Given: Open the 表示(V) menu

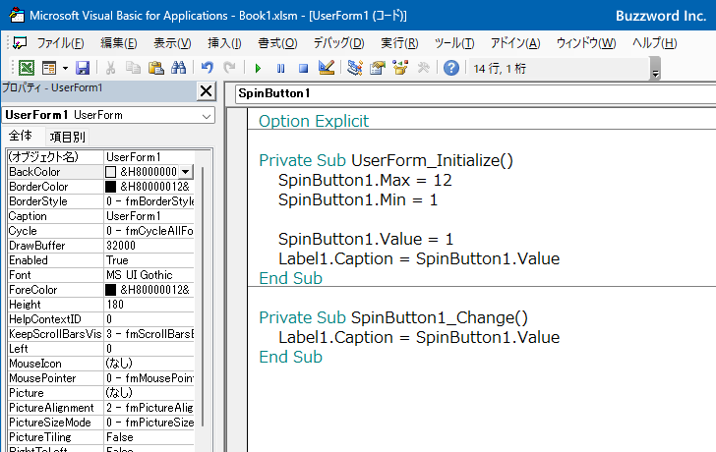Looking at the screenshot, I should [172, 43].
